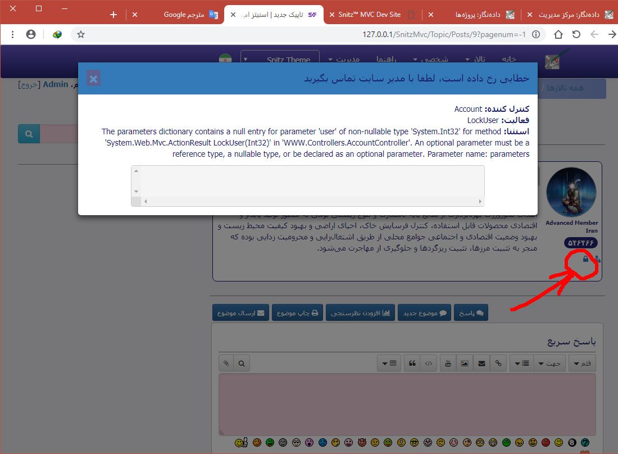Click the quote block icon
This screenshot has width=618, height=454.
point(412,363)
